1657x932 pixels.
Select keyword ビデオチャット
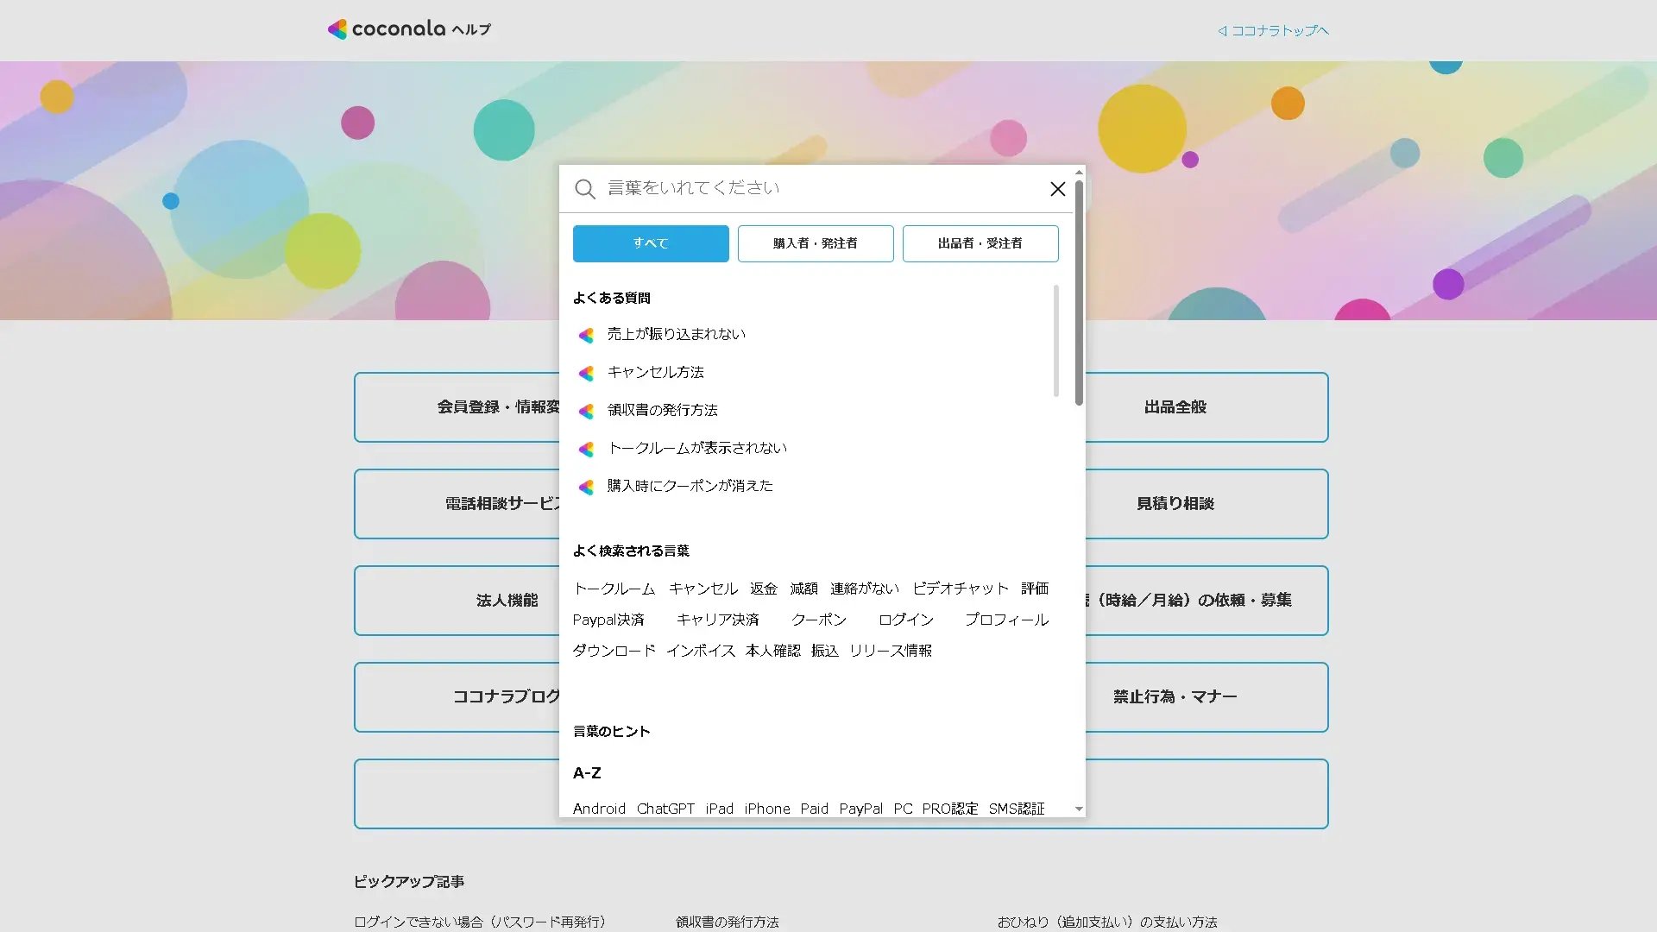[x=960, y=589]
